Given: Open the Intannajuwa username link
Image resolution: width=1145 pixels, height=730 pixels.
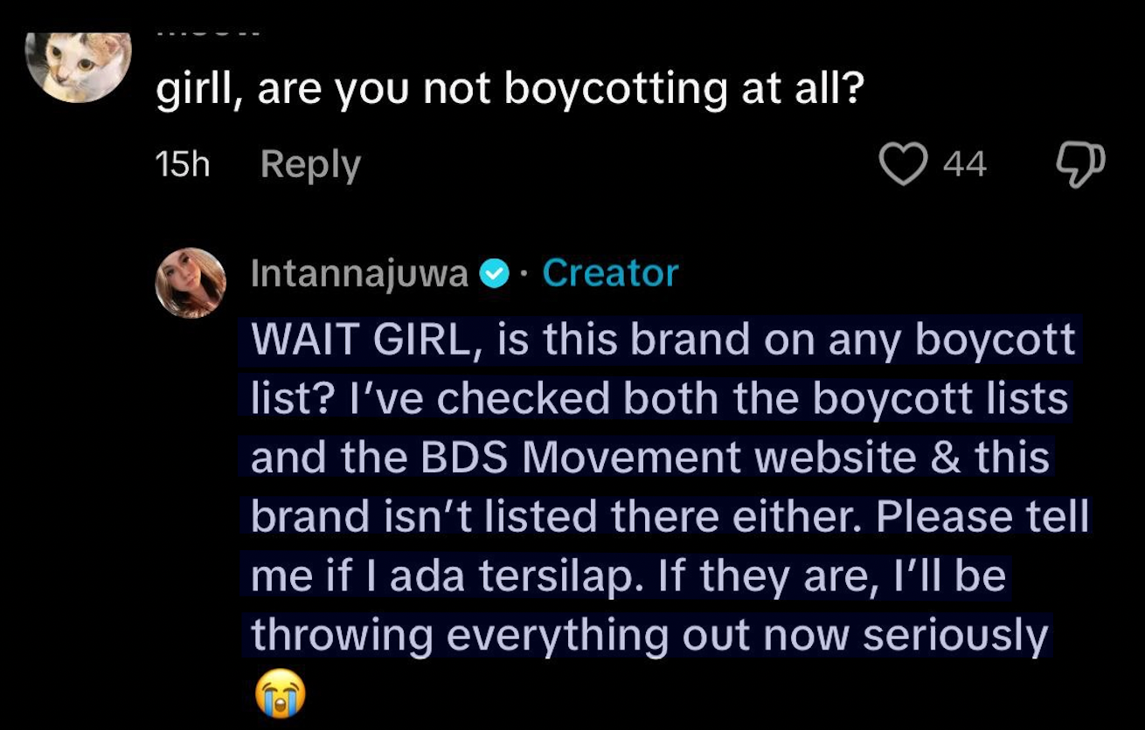Looking at the screenshot, I should 359,274.
